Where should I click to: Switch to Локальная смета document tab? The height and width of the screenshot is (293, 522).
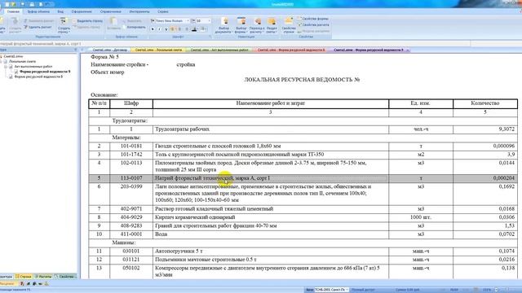158,50
